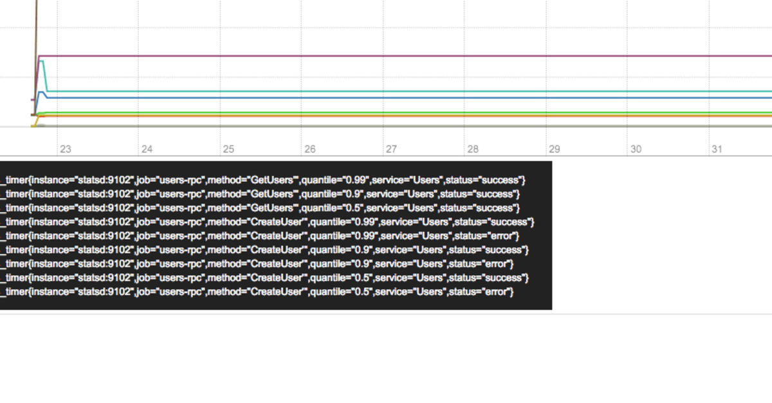Click x-axis tick label 28
The image size is (772, 403).
tap(473, 149)
